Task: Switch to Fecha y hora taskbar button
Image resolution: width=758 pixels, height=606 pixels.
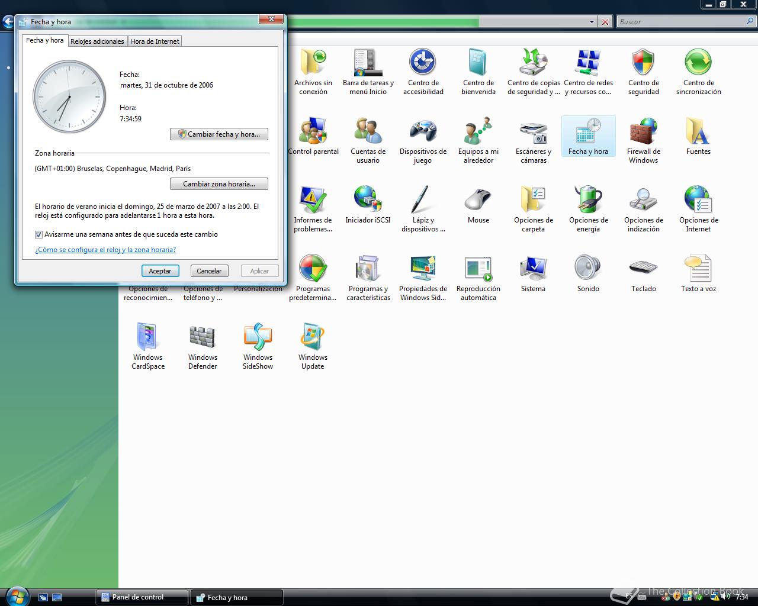Action: [237, 597]
